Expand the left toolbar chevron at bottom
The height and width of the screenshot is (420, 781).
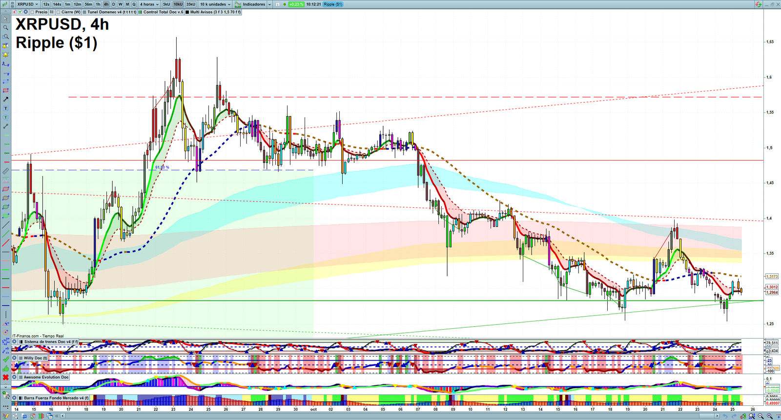[5, 387]
